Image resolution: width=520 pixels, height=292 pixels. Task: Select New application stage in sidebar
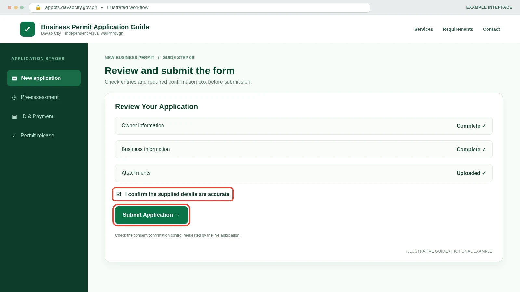coord(44,78)
